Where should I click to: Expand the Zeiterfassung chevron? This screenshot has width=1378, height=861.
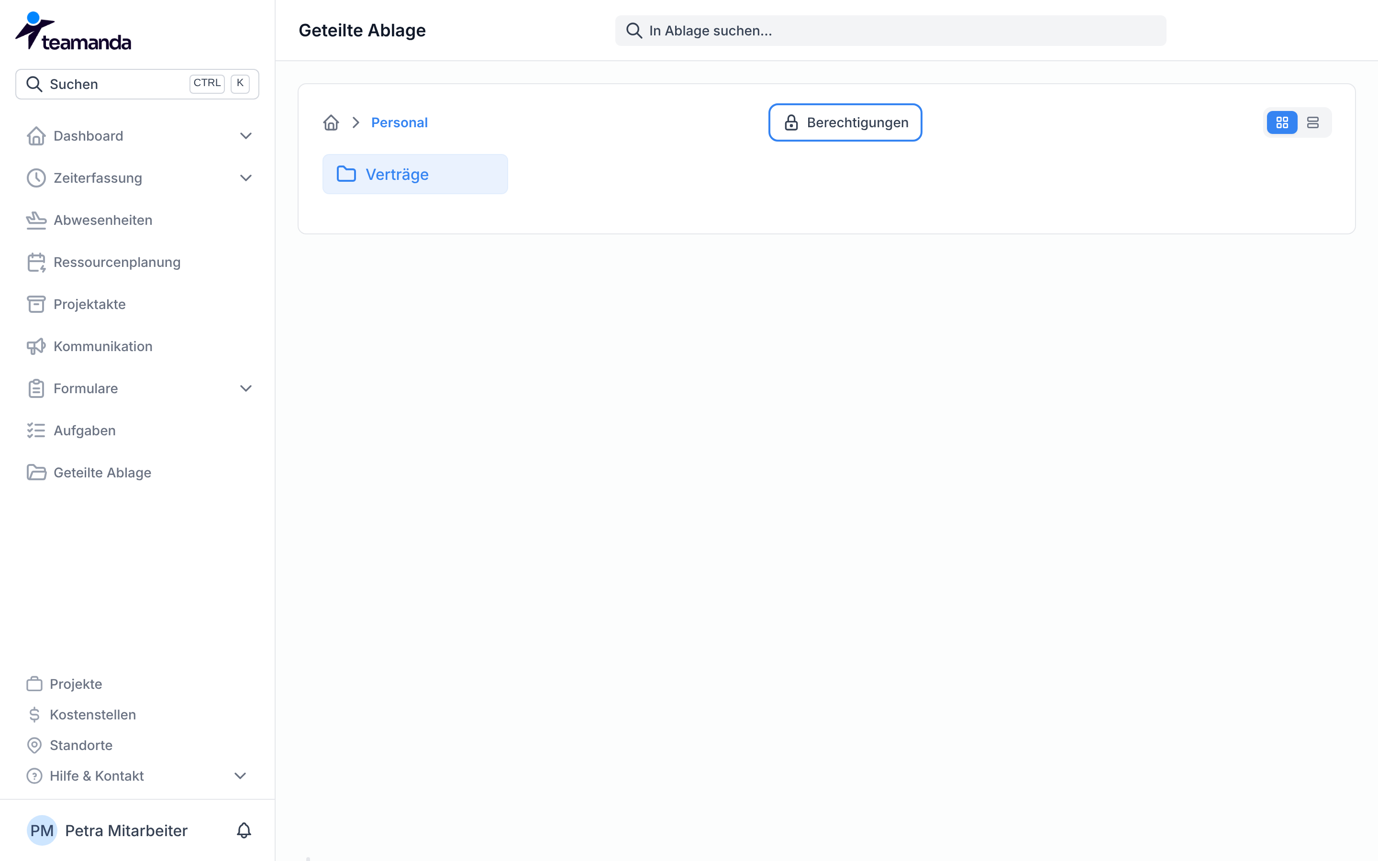point(245,178)
